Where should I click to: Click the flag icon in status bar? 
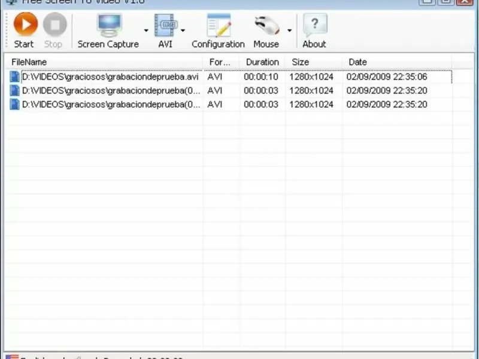[12, 357]
